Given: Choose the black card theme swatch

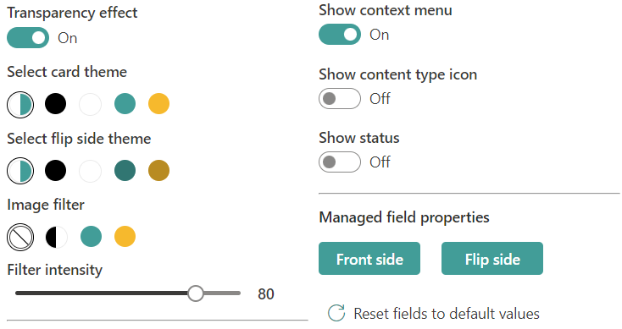Looking at the screenshot, I should (56, 104).
